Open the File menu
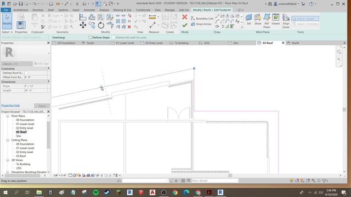Viewport: 351px width, 197px height. [x=6, y=10]
